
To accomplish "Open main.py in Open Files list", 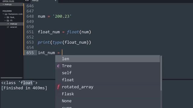I will (11, 4).
